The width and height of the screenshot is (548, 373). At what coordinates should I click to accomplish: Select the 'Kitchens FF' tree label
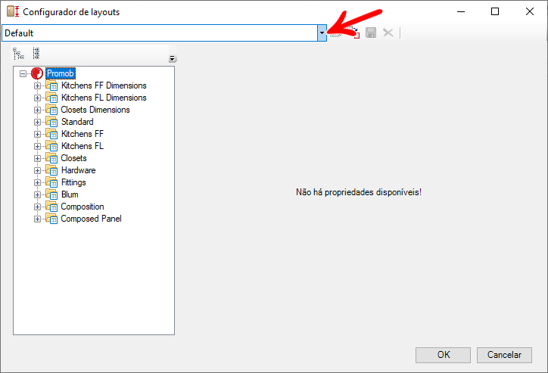(x=83, y=134)
